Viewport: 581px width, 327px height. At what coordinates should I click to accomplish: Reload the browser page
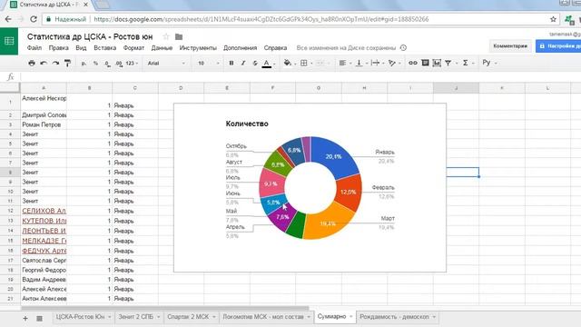(34, 19)
